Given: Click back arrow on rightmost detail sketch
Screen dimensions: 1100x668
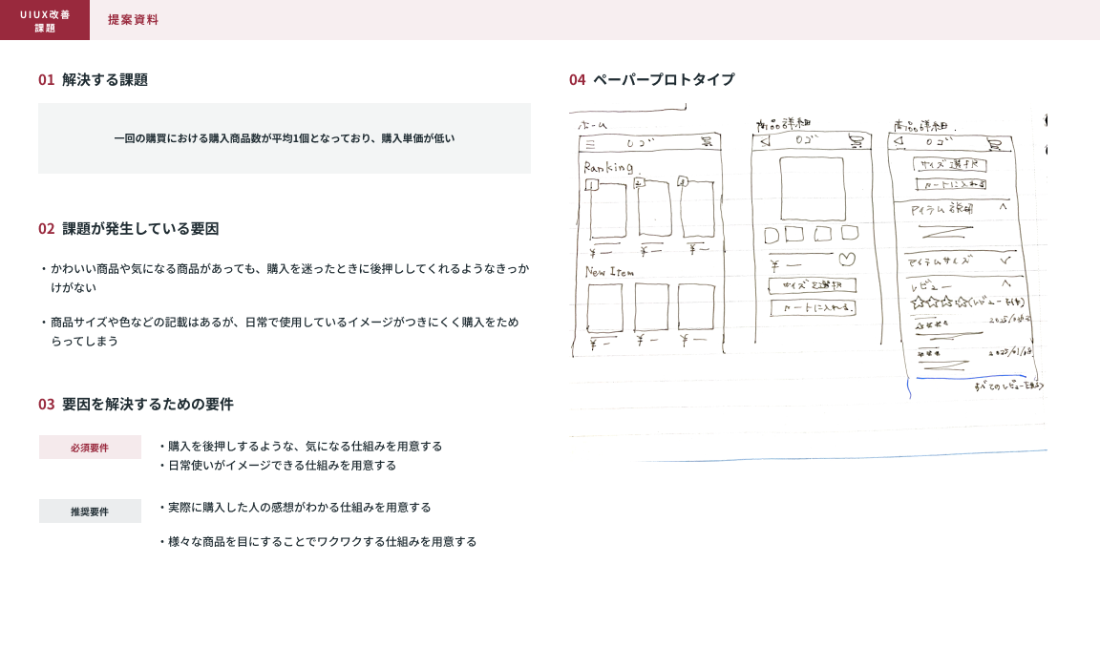Looking at the screenshot, I should (898, 143).
